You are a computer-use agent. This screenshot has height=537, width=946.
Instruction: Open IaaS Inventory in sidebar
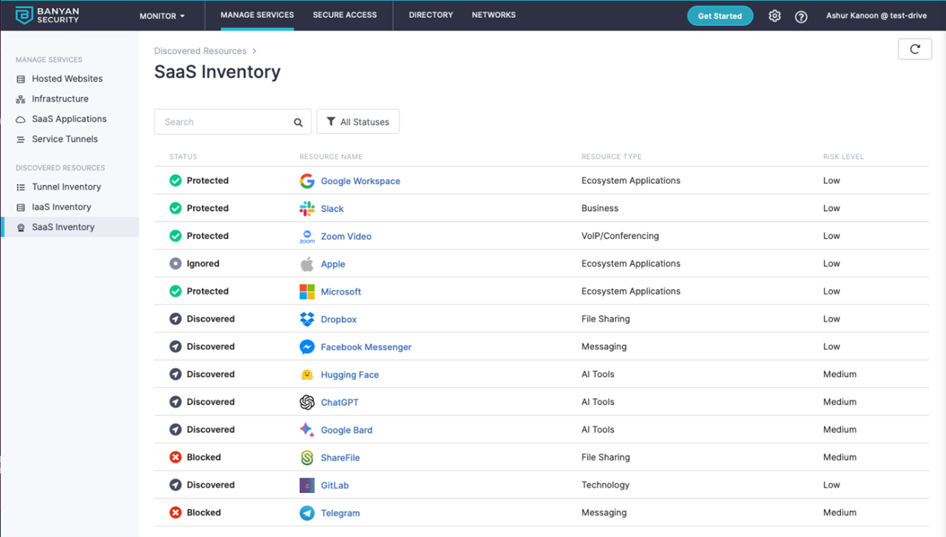click(61, 207)
